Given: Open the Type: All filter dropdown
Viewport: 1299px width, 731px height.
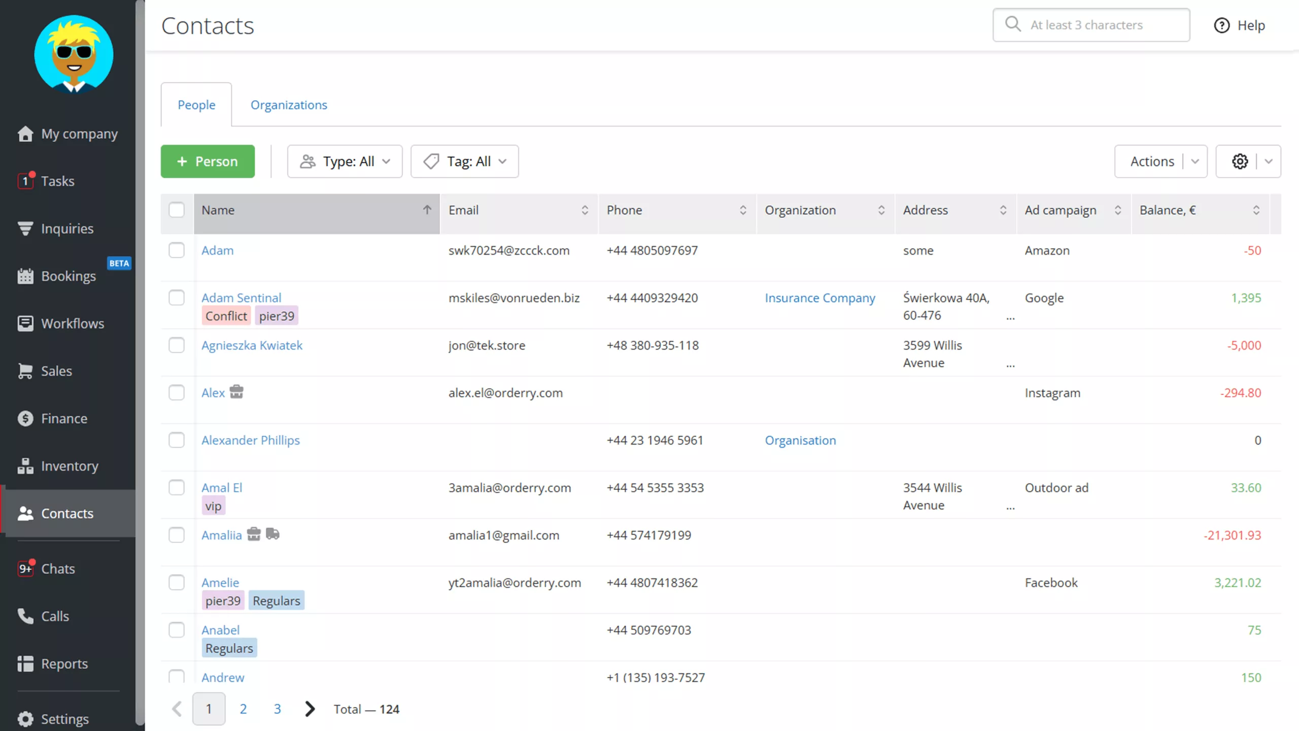Looking at the screenshot, I should (x=345, y=161).
